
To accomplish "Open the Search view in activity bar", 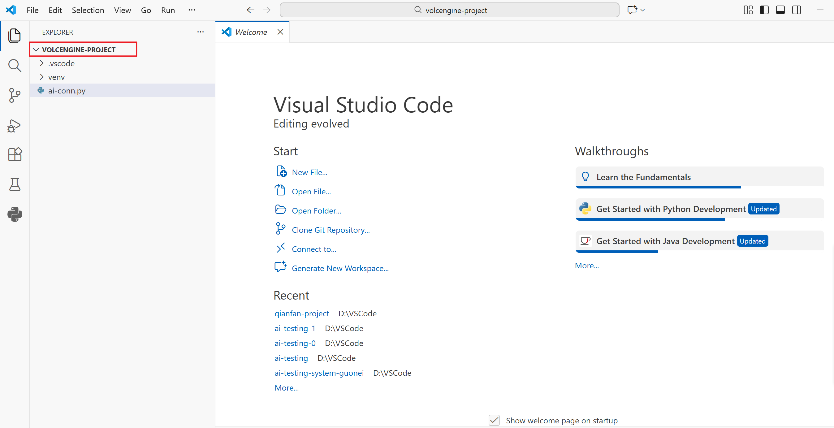I will point(15,66).
